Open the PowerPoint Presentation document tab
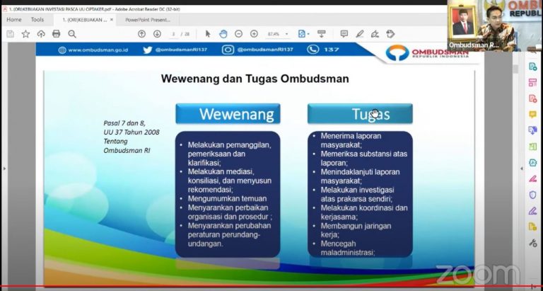Image resolution: width=543 pixels, height=291 pixels. (x=148, y=20)
